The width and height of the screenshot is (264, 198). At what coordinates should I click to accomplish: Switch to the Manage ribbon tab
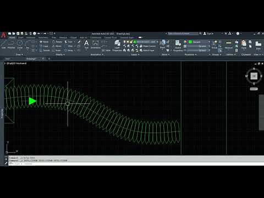point(63,37)
